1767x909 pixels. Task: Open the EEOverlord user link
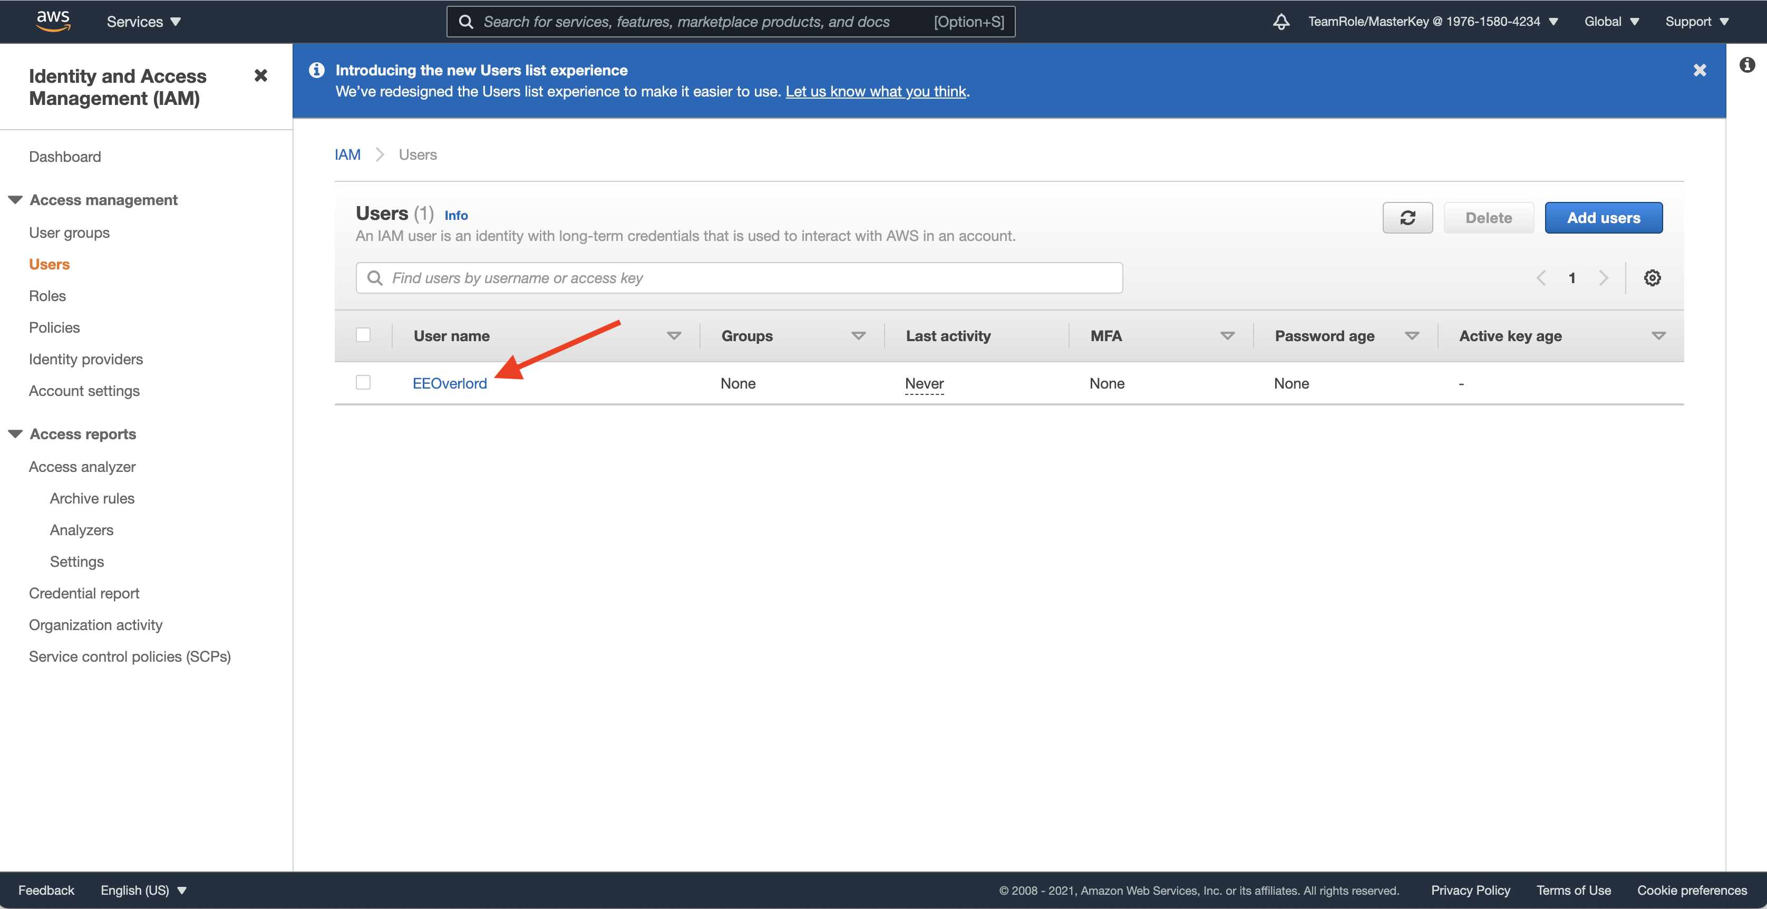pos(449,383)
